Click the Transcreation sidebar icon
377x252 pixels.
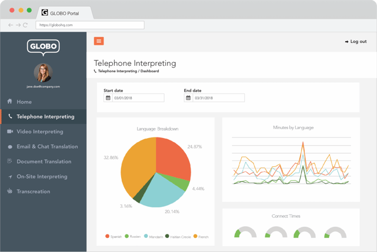[x=9, y=191]
